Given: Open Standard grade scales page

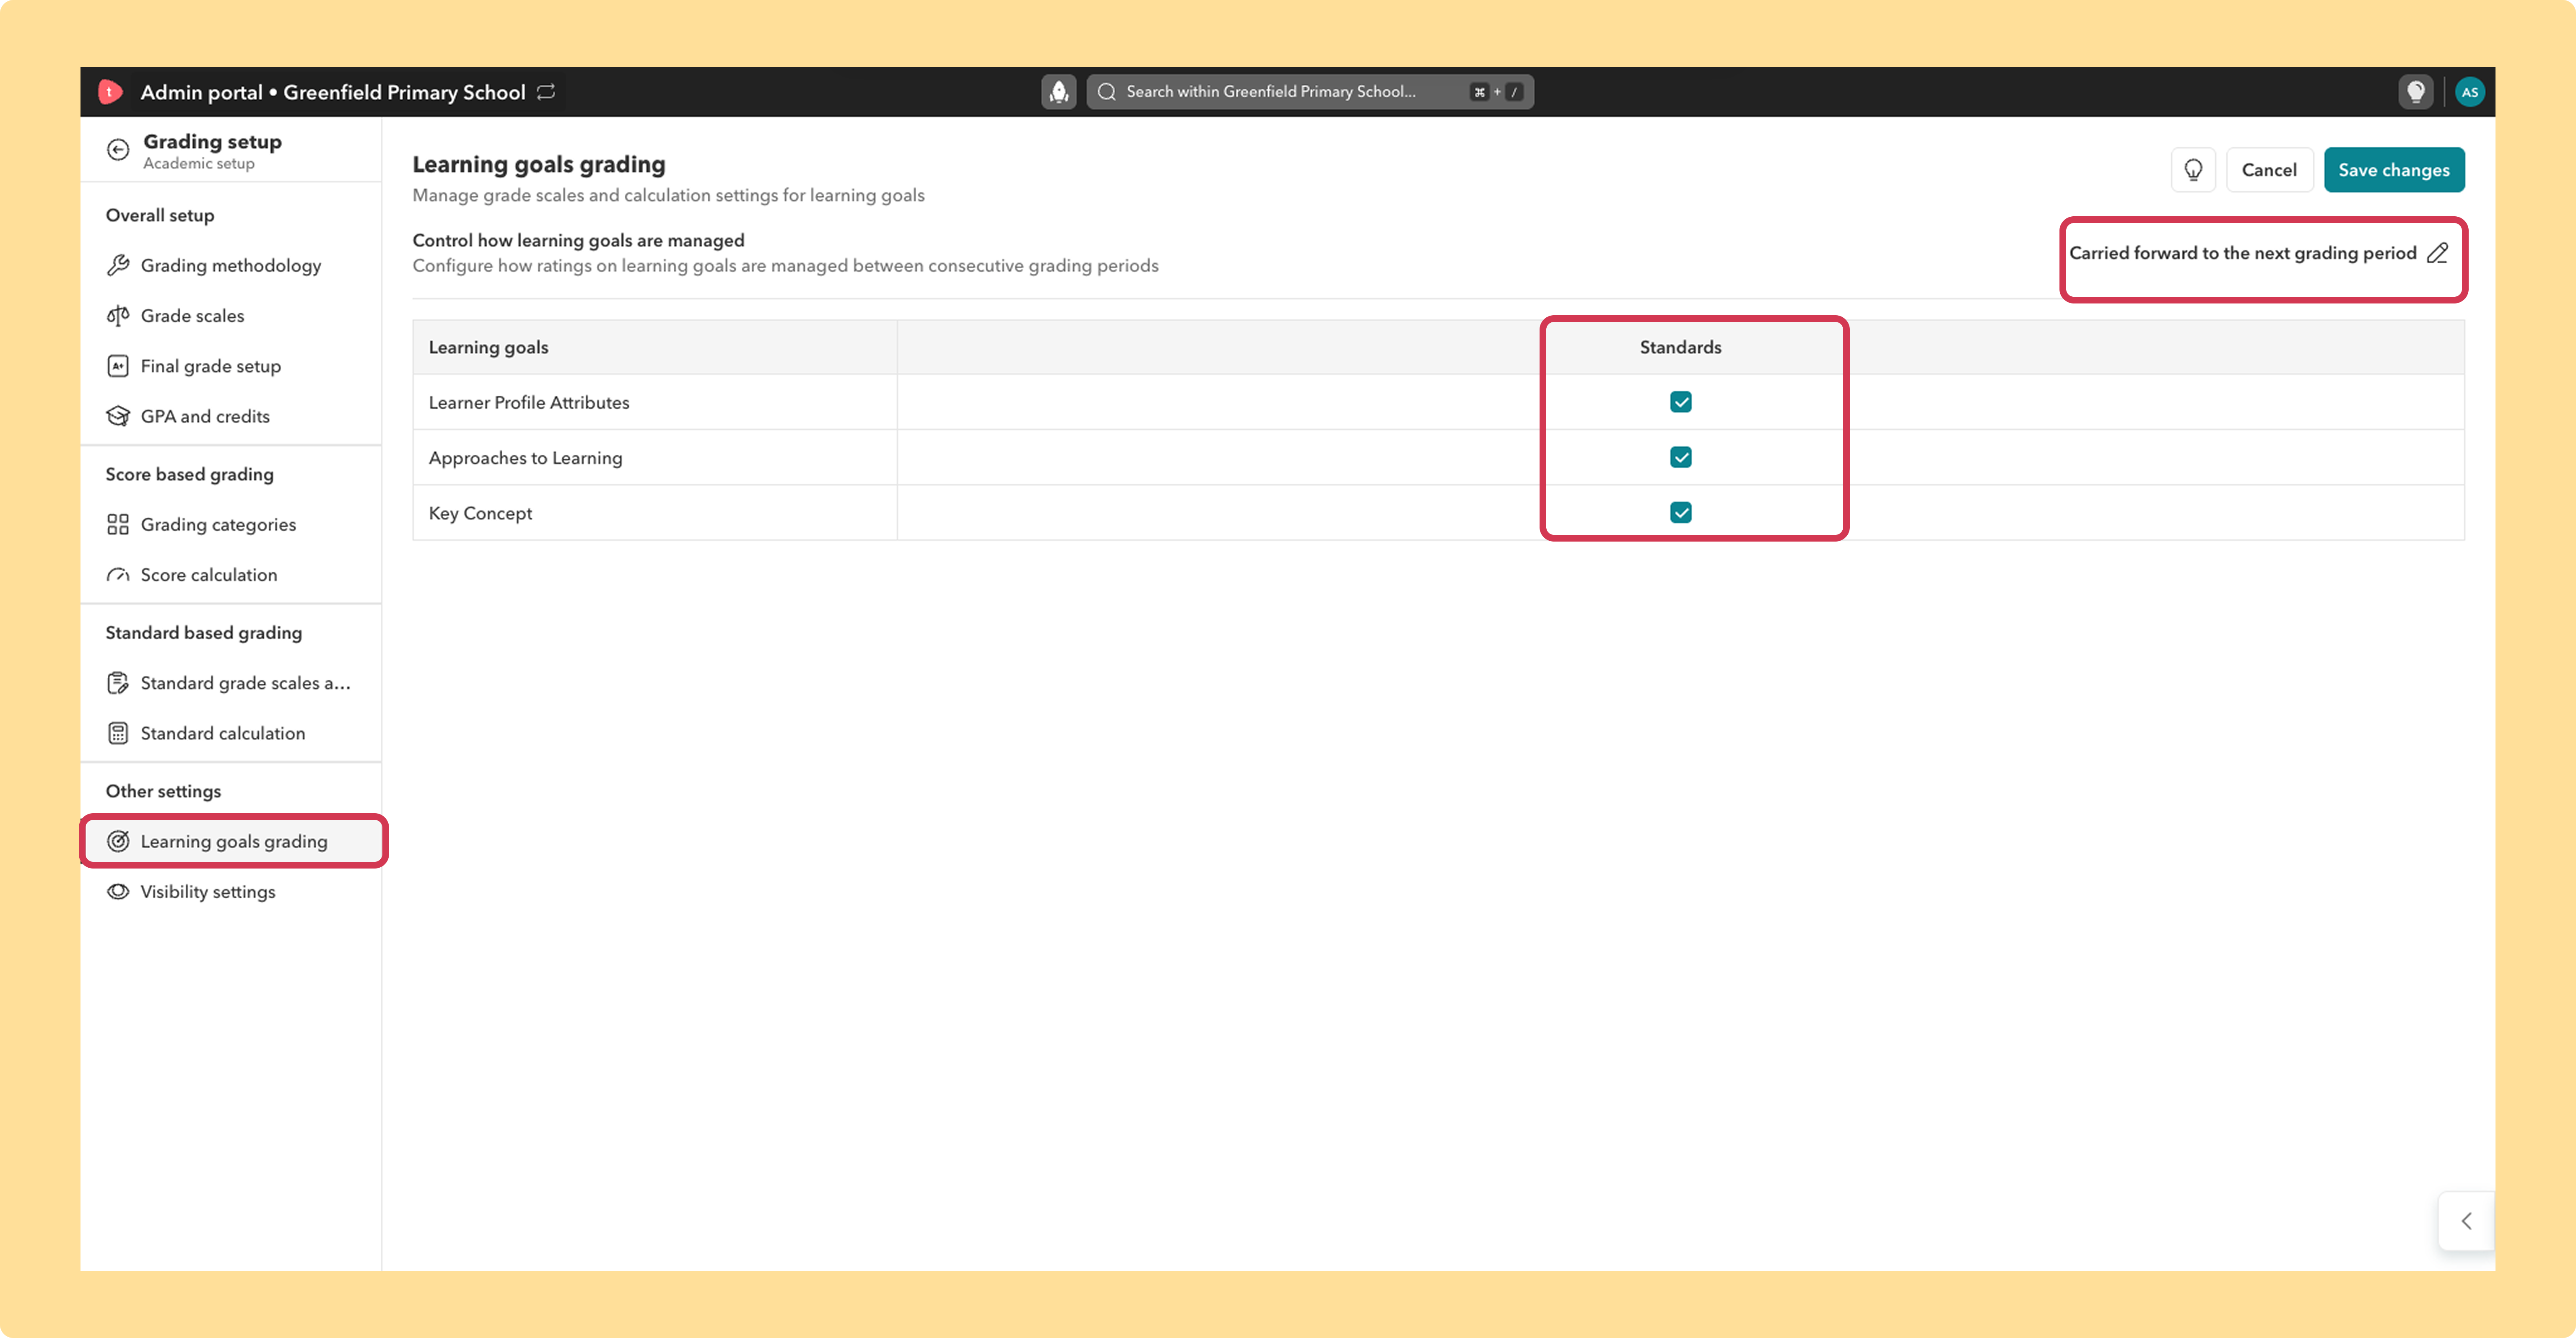Looking at the screenshot, I should (230, 683).
